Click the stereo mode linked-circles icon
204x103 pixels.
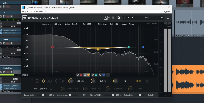(x=138, y=81)
